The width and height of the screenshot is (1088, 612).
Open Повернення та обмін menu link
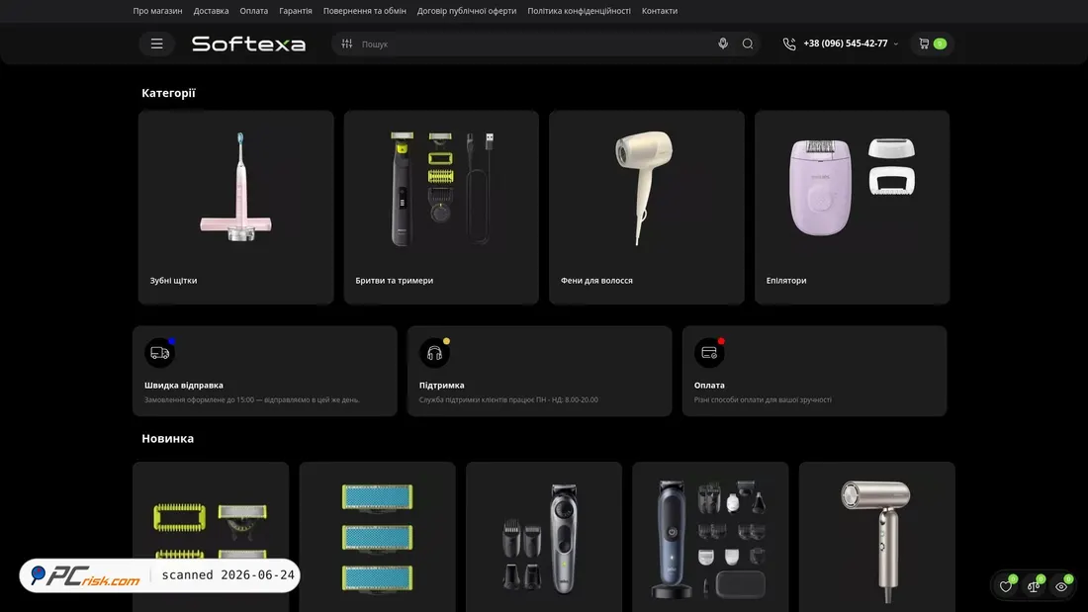tap(364, 11)
